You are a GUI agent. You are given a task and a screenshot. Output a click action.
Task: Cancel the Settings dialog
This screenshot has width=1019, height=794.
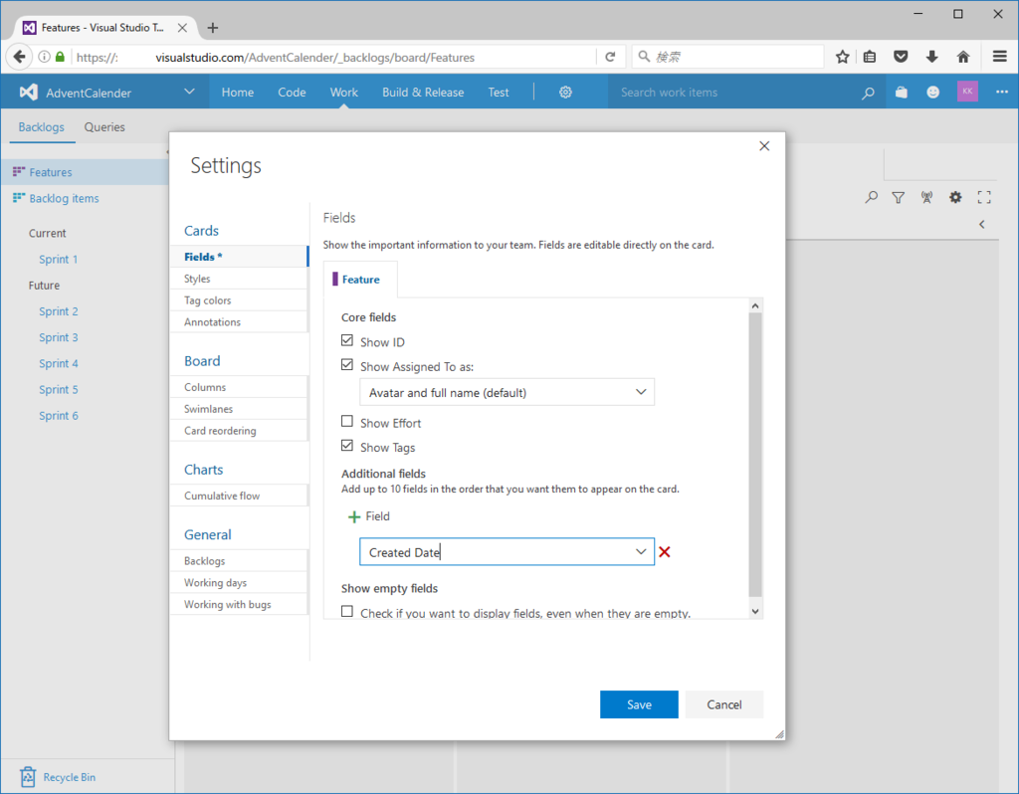724,704
